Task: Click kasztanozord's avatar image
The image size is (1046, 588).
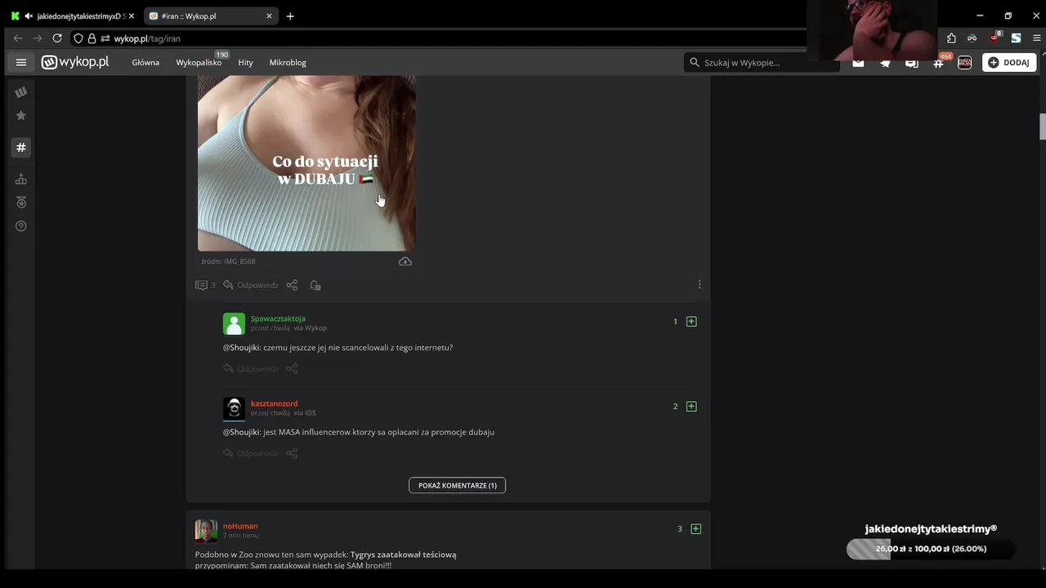Action: coord(234,408)
